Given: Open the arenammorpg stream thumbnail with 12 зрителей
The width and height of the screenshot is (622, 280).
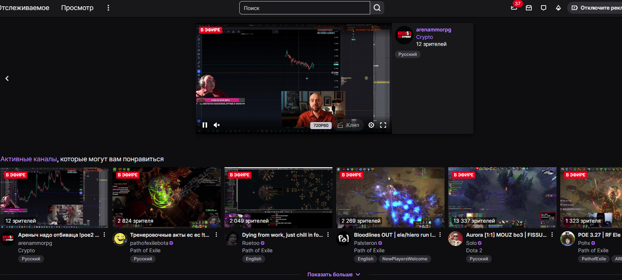Looking at the screenshot, I should [54, 198].
